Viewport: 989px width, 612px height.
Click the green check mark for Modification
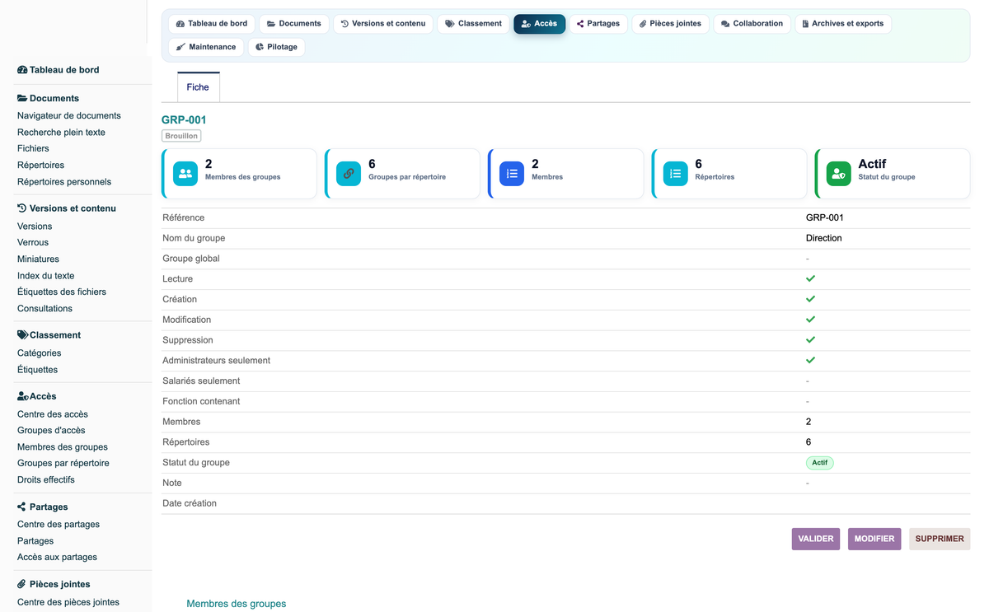(x=810, y=320)
